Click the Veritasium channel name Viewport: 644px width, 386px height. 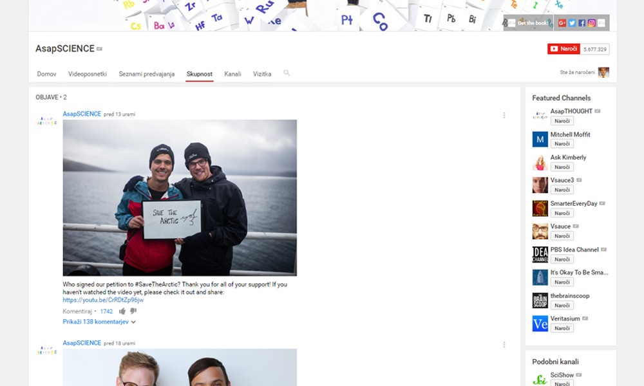[x=565, y=318]
